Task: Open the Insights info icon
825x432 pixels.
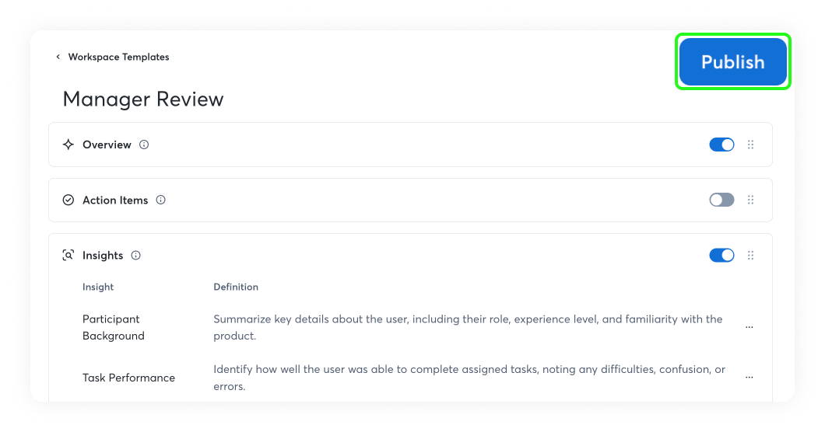Action: [135, 256]
